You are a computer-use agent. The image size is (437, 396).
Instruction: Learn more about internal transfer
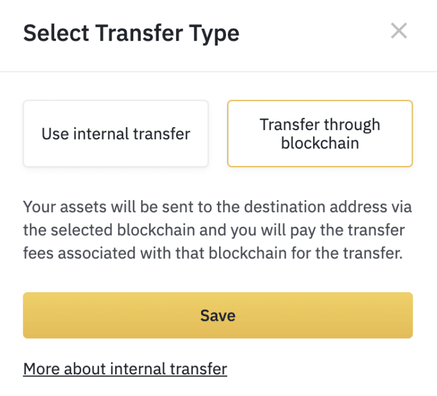coord(125,369)
